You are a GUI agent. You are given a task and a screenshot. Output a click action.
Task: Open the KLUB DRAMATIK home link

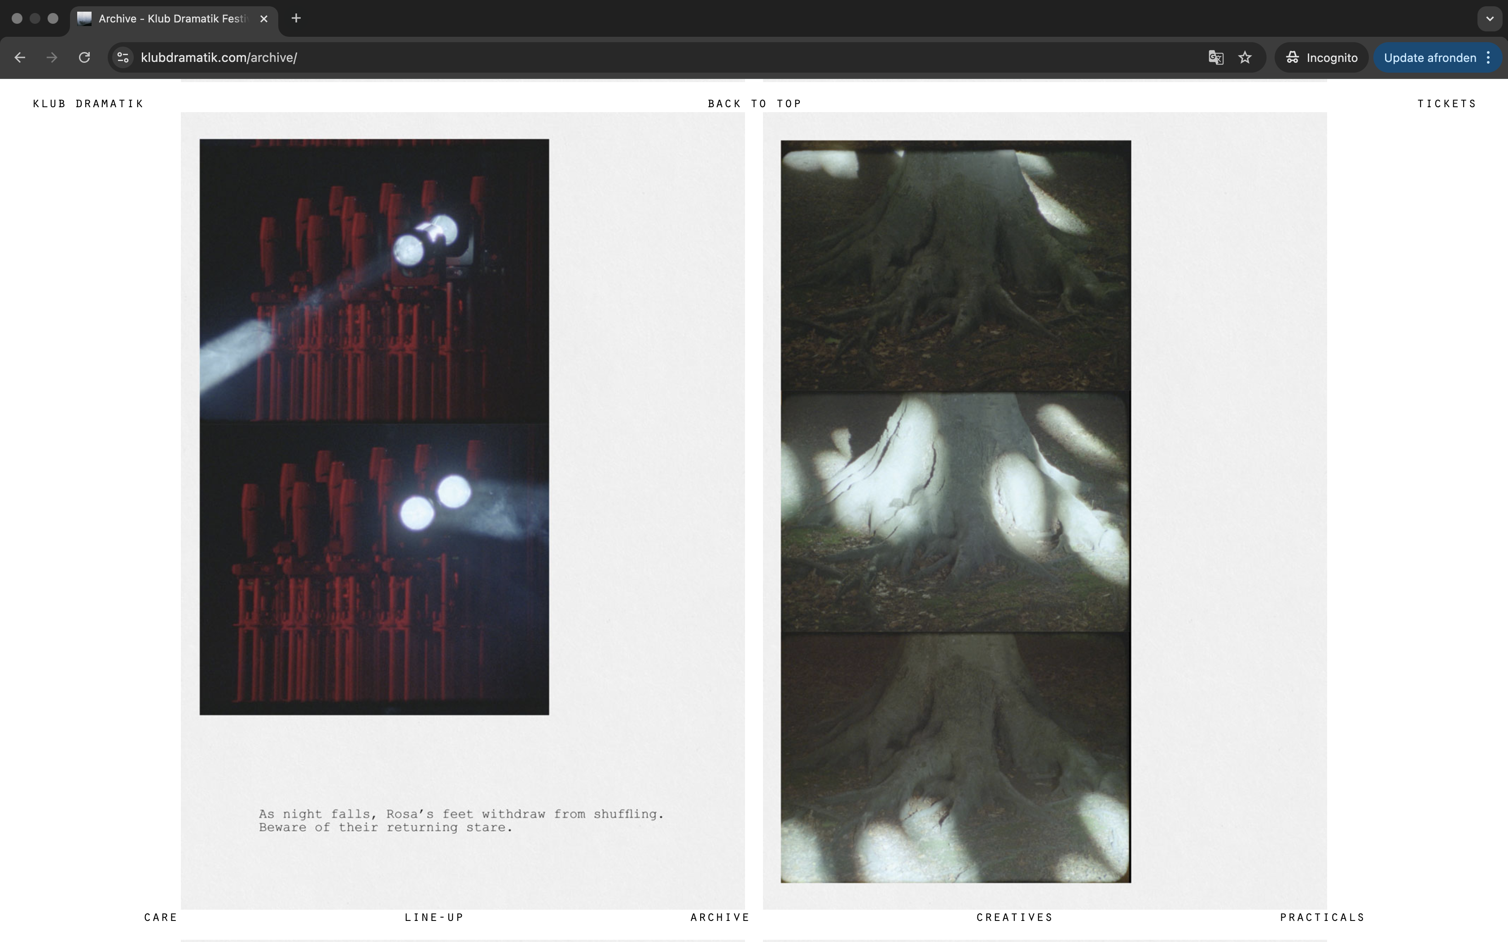click(88, 104)
